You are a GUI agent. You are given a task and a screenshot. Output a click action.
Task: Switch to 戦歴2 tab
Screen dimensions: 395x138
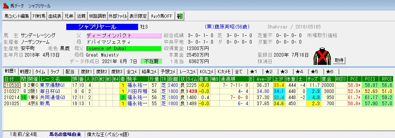coord(26,71)
